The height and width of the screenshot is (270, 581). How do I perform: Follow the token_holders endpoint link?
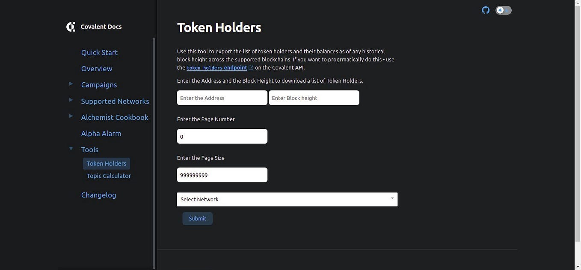click(217, 68)
